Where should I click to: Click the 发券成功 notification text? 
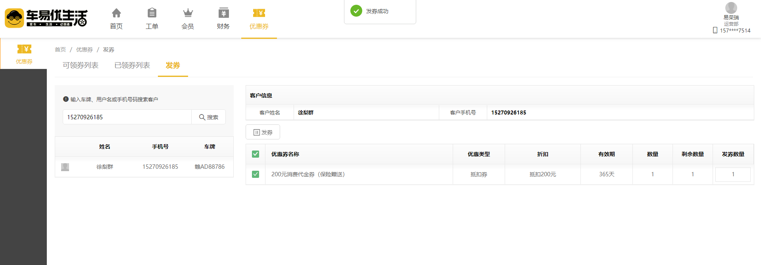pyautogui.click(x=377, y=11)
